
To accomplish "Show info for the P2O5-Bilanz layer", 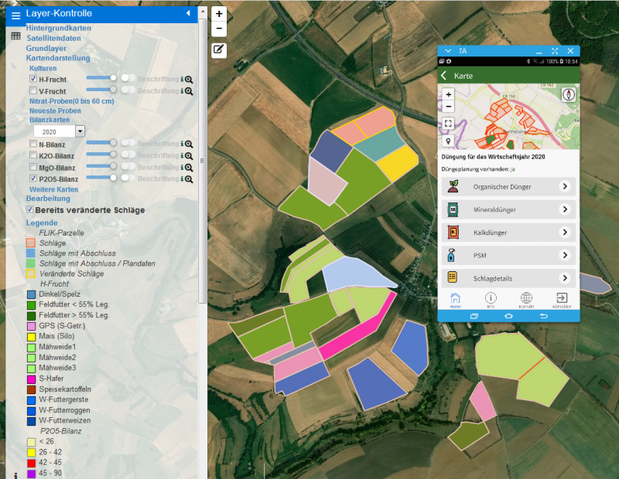I will pos(182,178).
